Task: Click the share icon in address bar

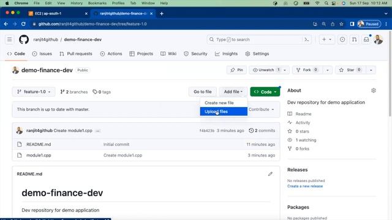Action: coord(333,24)
